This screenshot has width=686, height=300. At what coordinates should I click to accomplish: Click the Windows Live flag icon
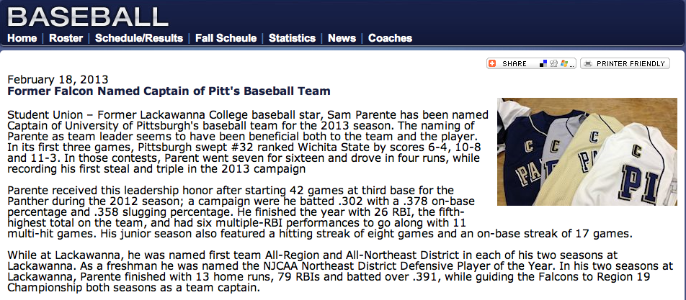pyautogui.click(x=563, y=64)
